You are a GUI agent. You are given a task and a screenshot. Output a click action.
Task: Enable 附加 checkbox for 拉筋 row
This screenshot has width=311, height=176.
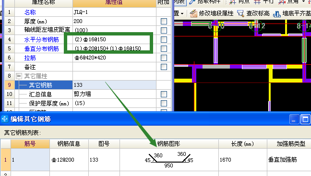click(x=164, y=58)
